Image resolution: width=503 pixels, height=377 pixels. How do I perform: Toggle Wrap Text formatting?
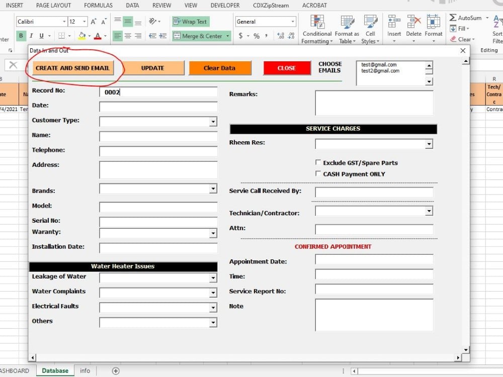click(x=191, y=21)
